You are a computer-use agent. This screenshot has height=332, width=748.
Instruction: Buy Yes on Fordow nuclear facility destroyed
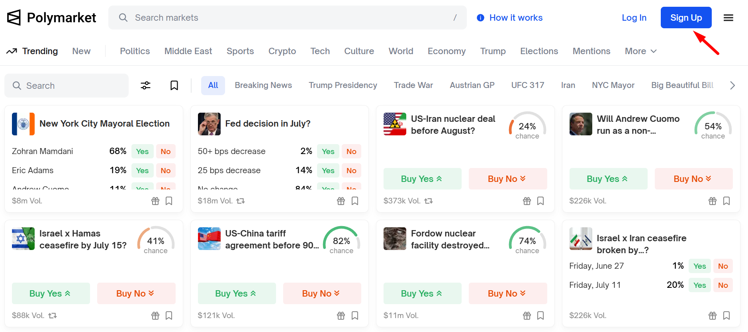click(422, 293)
